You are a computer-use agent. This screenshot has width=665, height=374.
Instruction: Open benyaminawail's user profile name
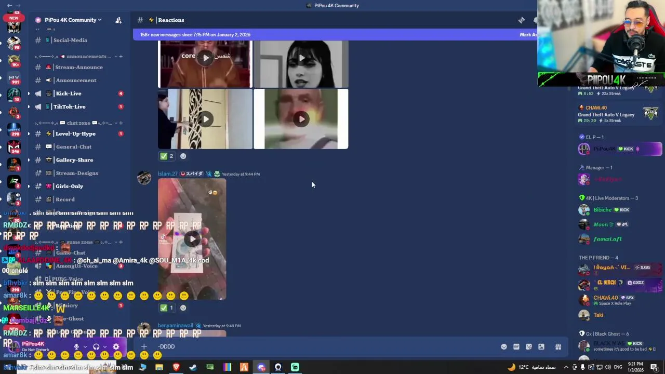pyautogui.click(x=176, y=326)
